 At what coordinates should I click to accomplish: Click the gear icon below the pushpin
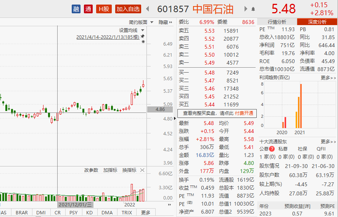[143, 42]
